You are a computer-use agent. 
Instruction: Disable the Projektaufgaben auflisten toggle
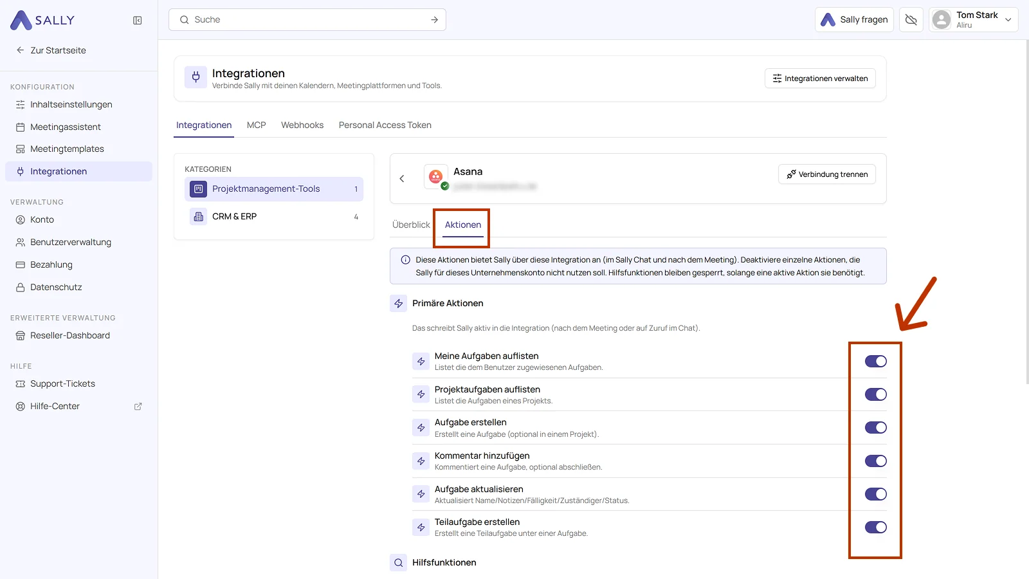click(x=876, y=394)
